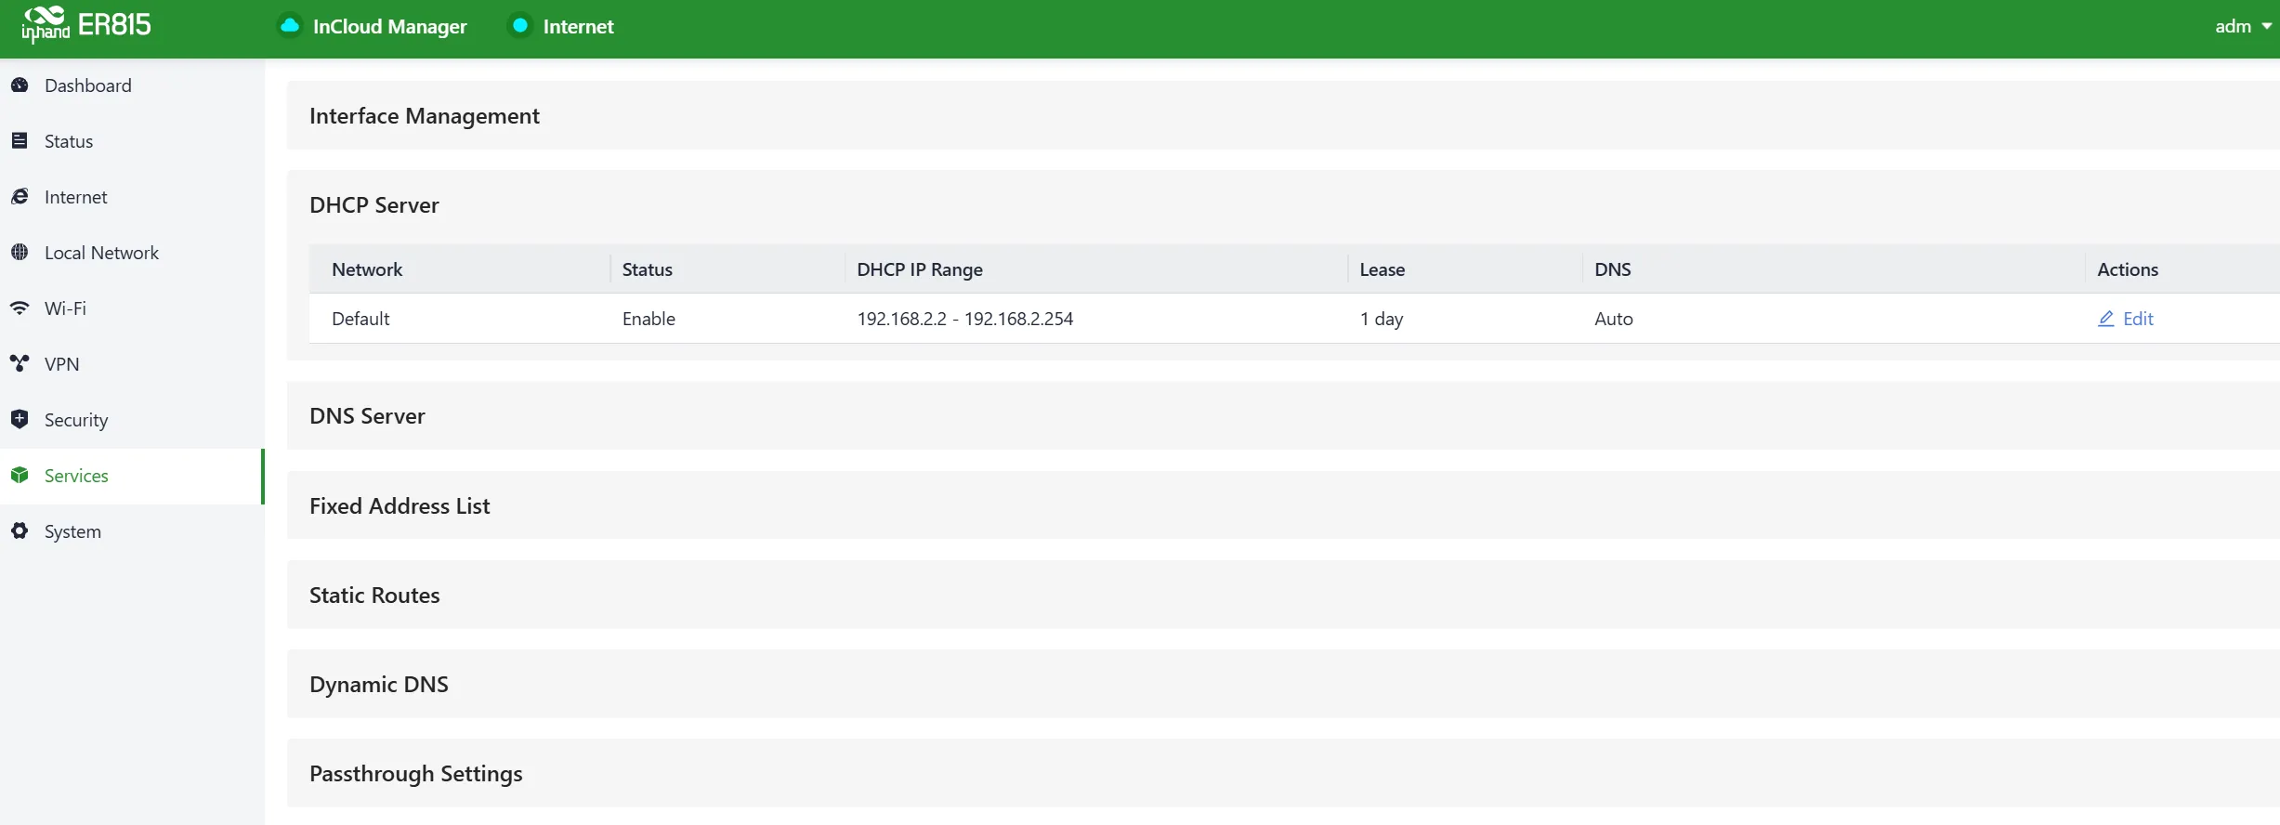This screenshot has width=2280, height=825.
Task: Click the DHCP Status column header
Action: [647, 269]
